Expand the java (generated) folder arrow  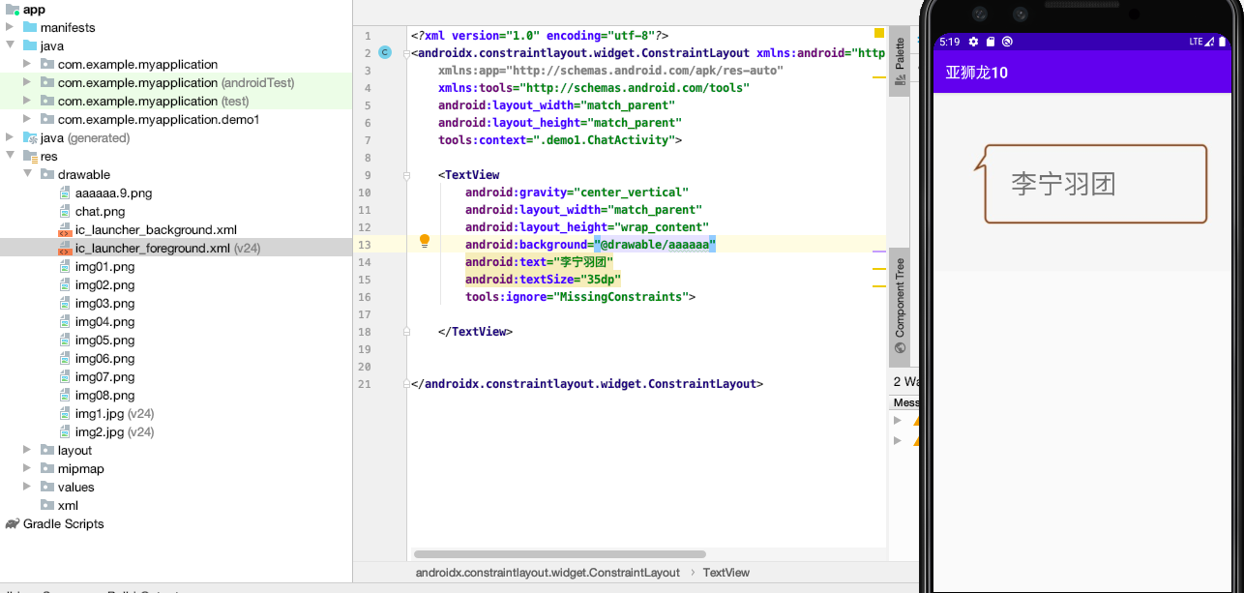coord(11,138)
